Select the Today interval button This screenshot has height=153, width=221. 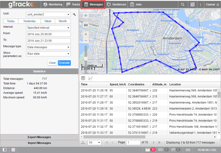click(x=11, y=21)
